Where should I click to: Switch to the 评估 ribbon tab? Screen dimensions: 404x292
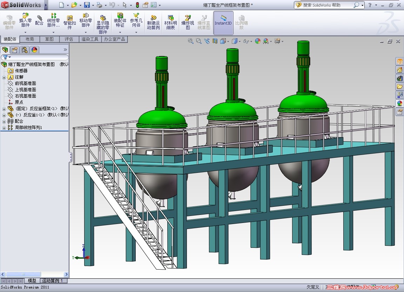point(69,39)
